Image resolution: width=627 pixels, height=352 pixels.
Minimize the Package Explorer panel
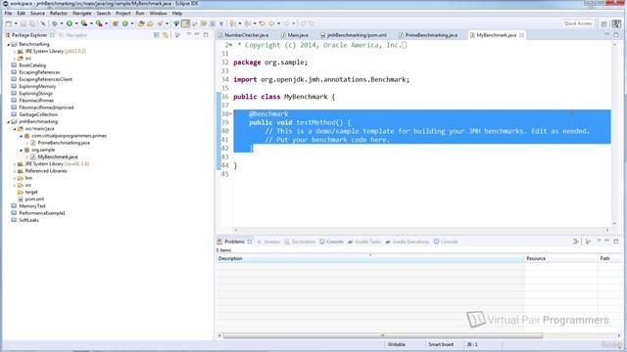[196, 35]
